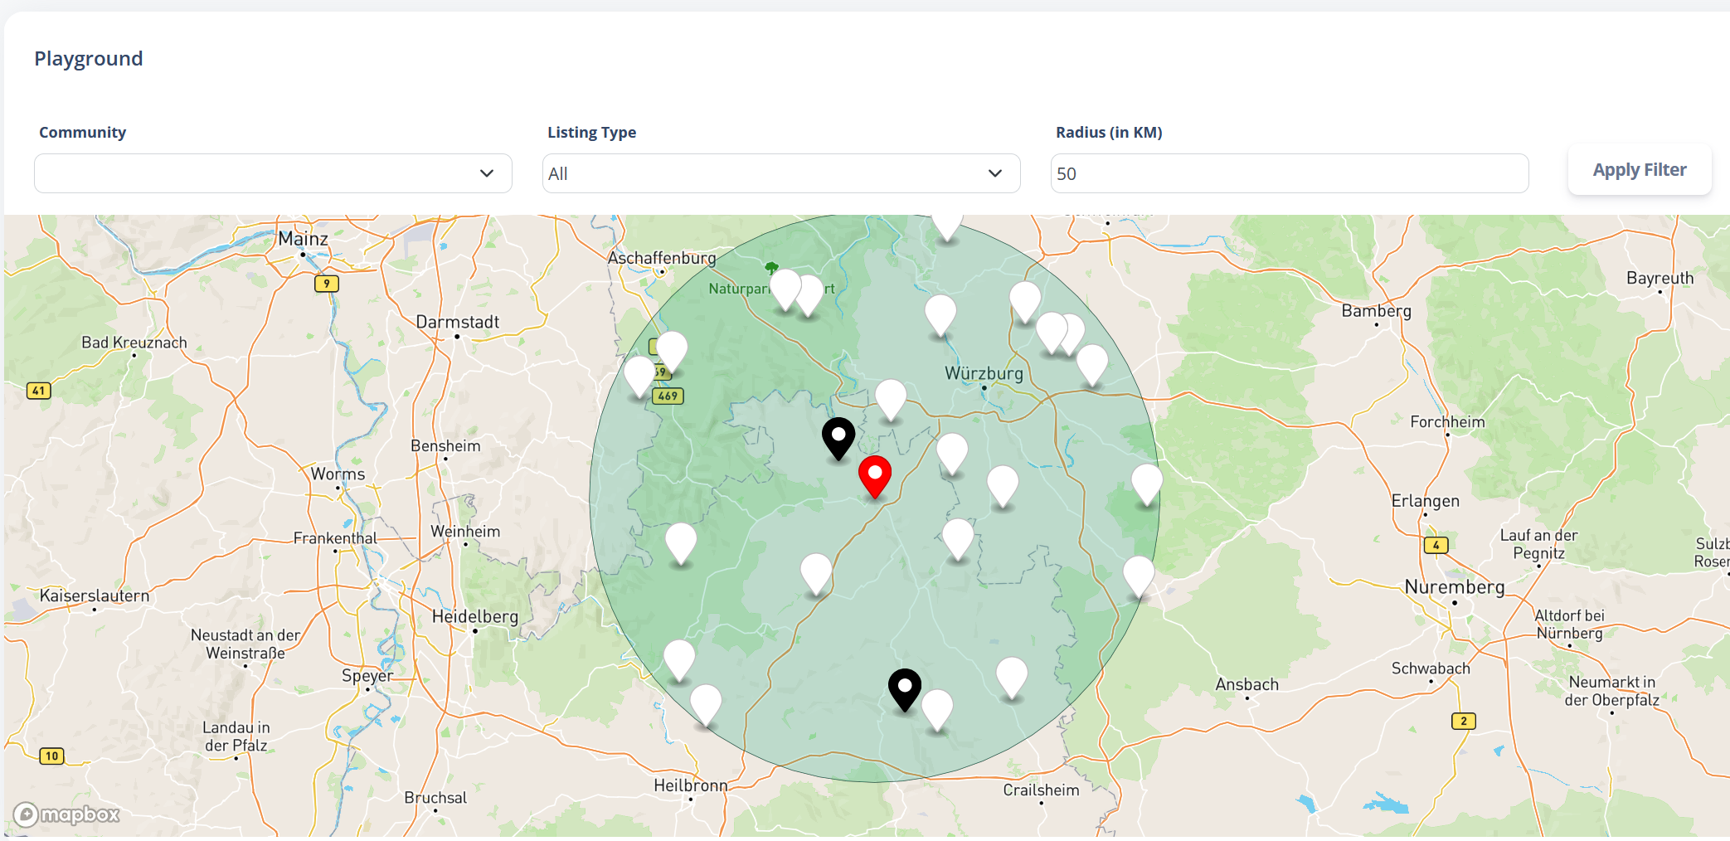Screen dimensions: 1730x841
Task: Select the black marker beside the red marker
Action: [838, 436]
